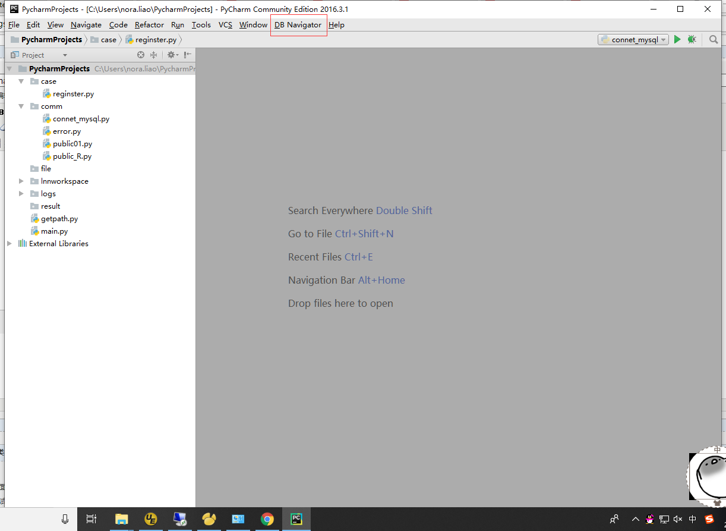Open the View menu
The image size is (726, 531).
pyautogui.click(x=55, y=25)
